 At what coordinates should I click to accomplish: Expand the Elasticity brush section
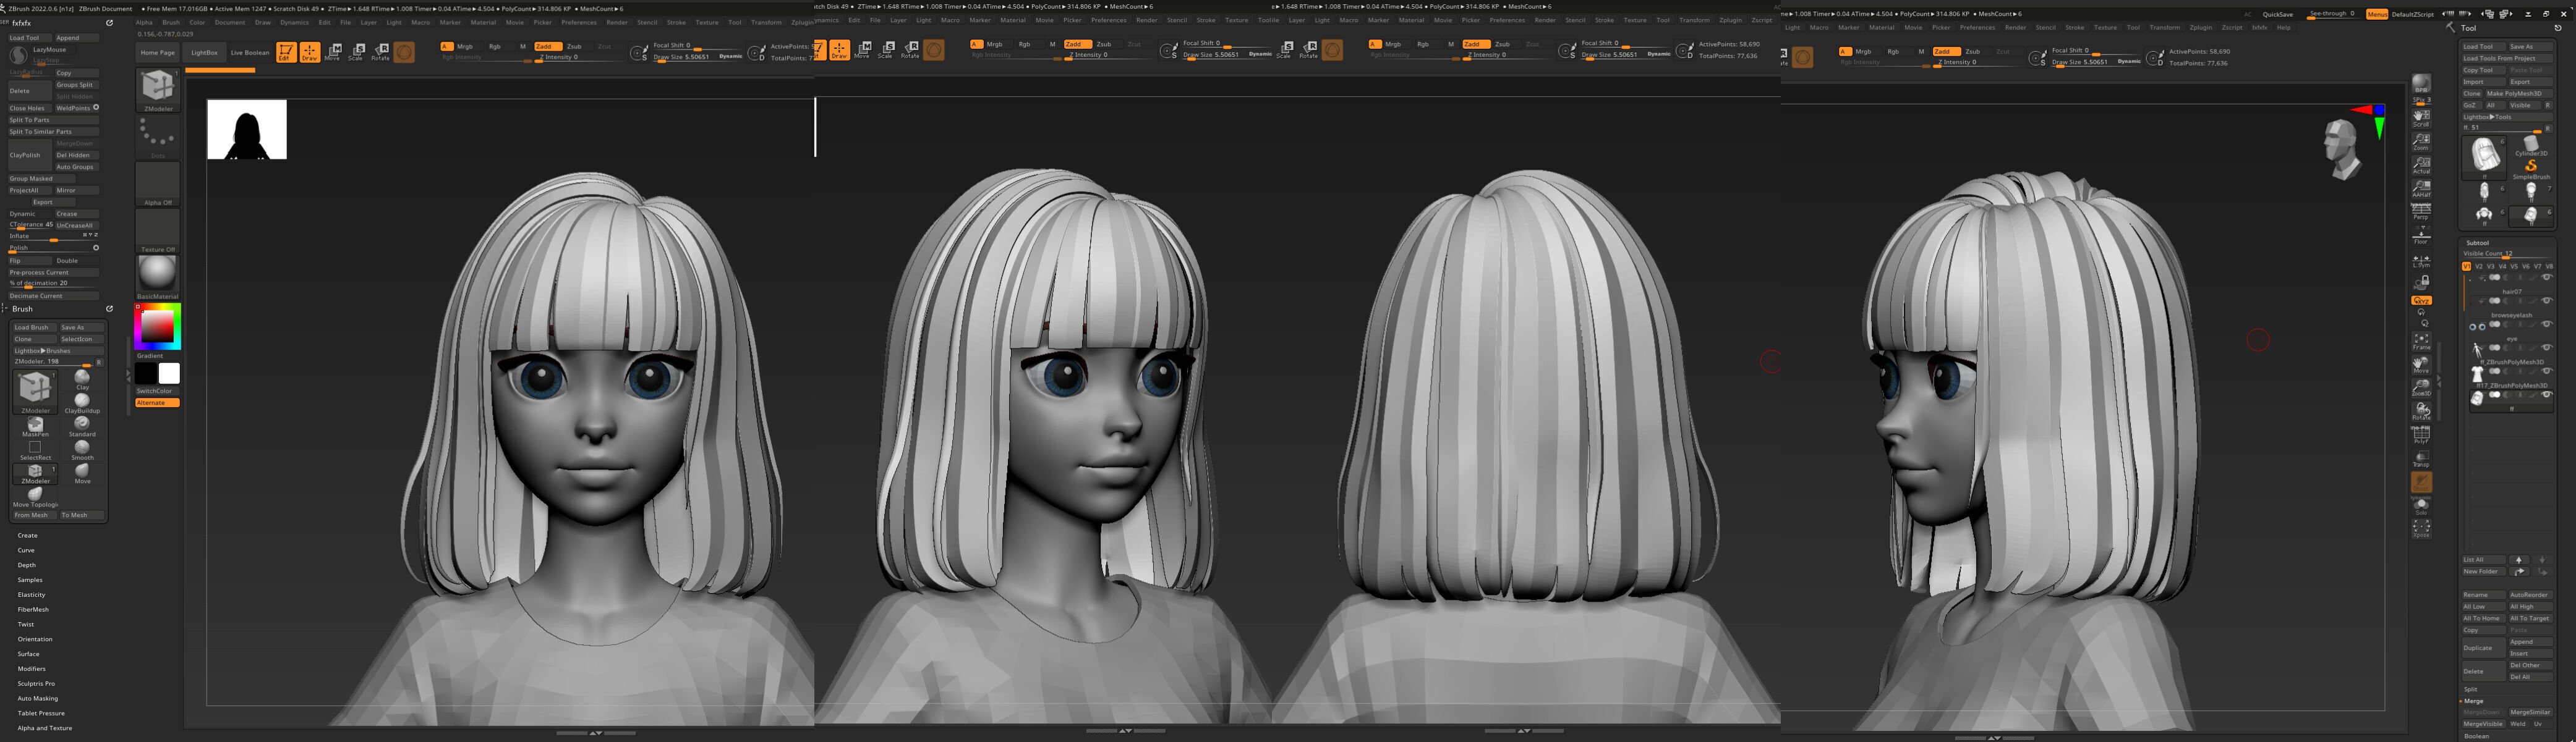pos(31,595)
